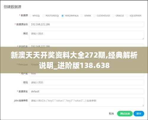Focus the jdbc connection parameters textarea

(86, 102)
